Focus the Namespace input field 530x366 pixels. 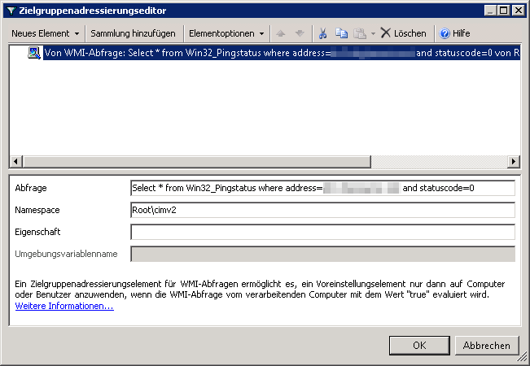[x=322, y=210]
